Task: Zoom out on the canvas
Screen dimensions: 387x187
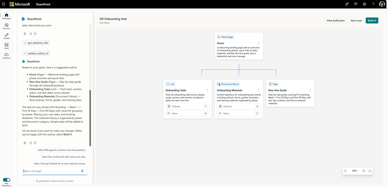Action: (345, 171)
